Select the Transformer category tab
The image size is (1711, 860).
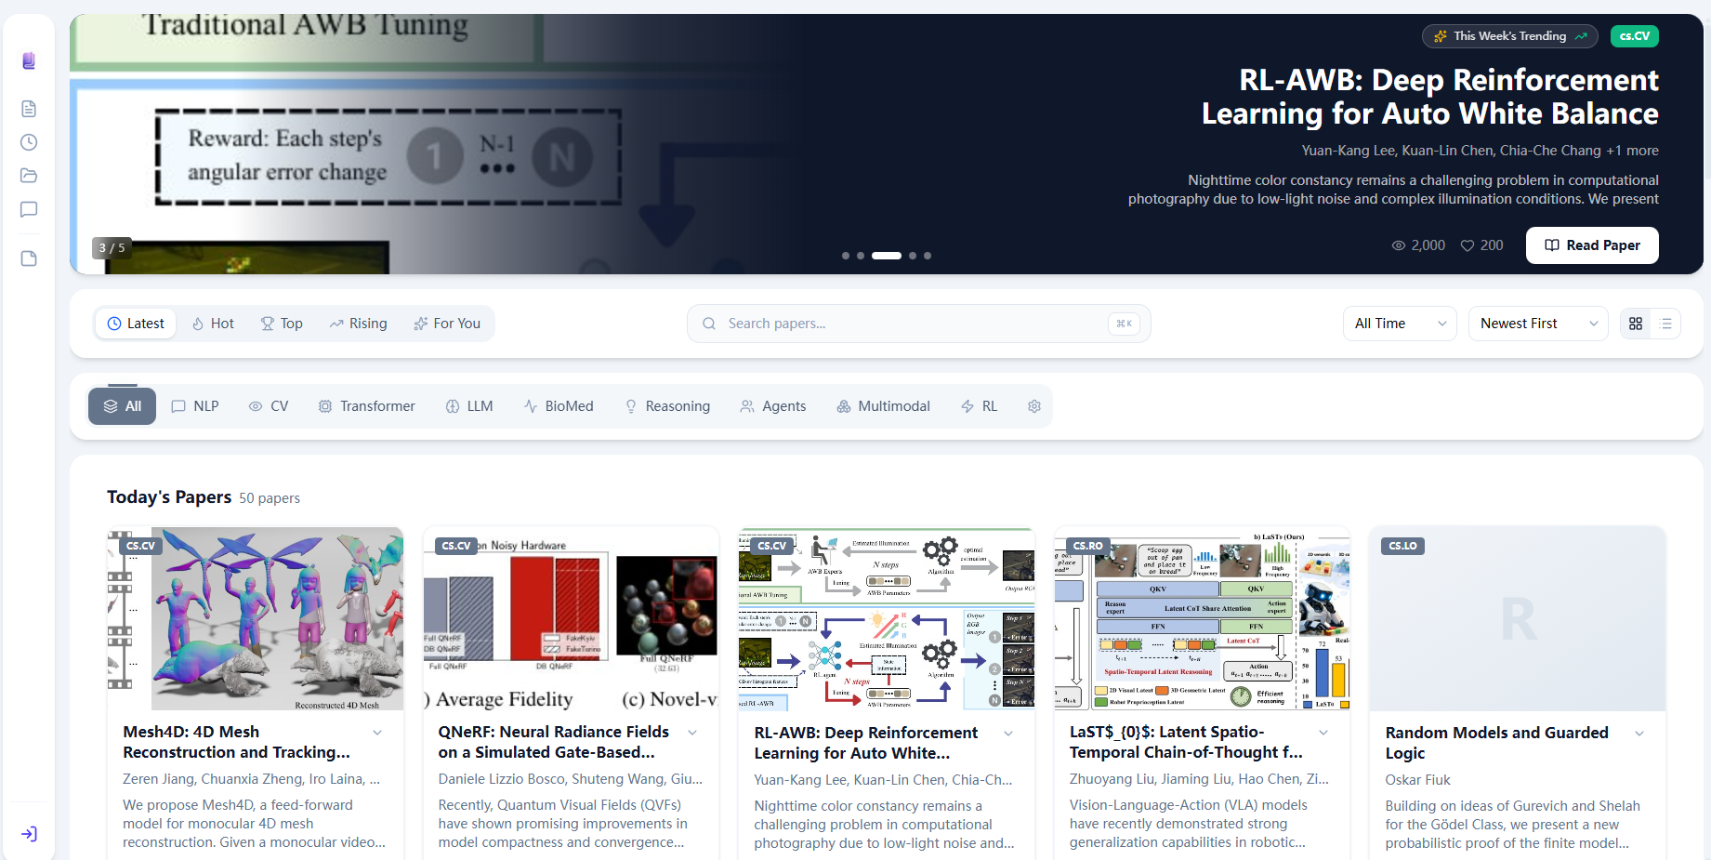[x=367, y=406]
